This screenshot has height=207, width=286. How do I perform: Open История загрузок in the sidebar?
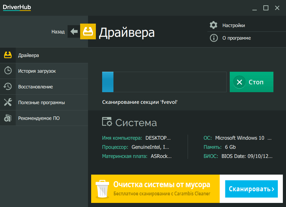(44, 71)
